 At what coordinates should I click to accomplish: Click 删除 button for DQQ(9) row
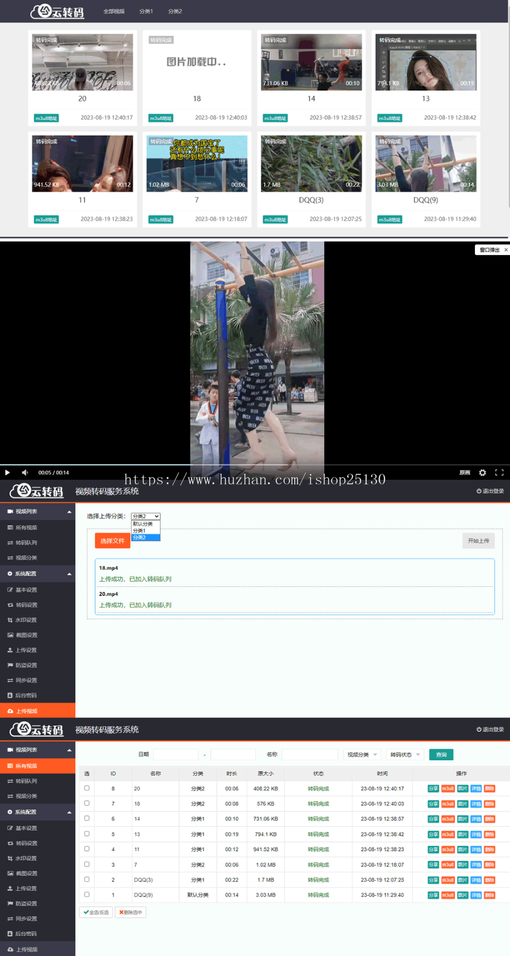point(490,895)
